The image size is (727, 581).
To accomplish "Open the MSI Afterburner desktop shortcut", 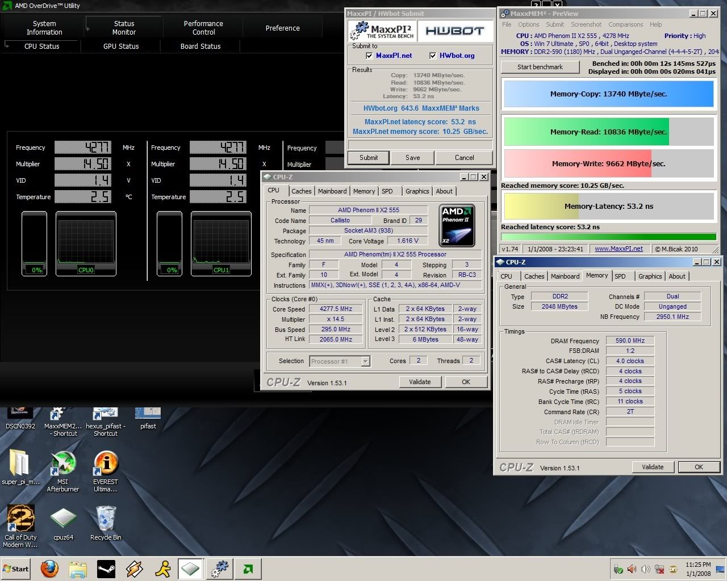I will (x=62, y=471).
